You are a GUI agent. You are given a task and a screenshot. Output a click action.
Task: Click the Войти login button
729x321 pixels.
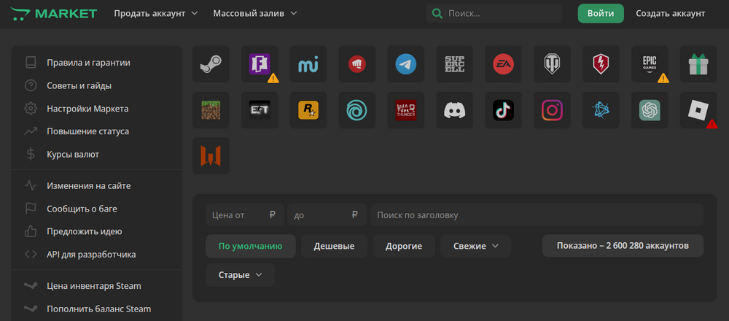click(601, 13)
